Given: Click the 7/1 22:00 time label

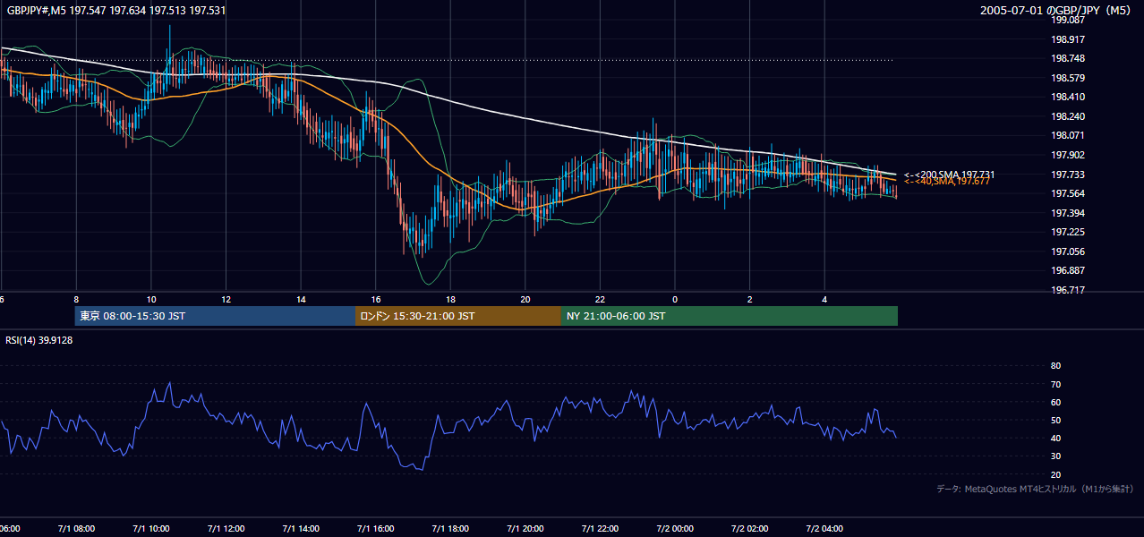Looking at the screenshot, I should [x=600, y=528].
